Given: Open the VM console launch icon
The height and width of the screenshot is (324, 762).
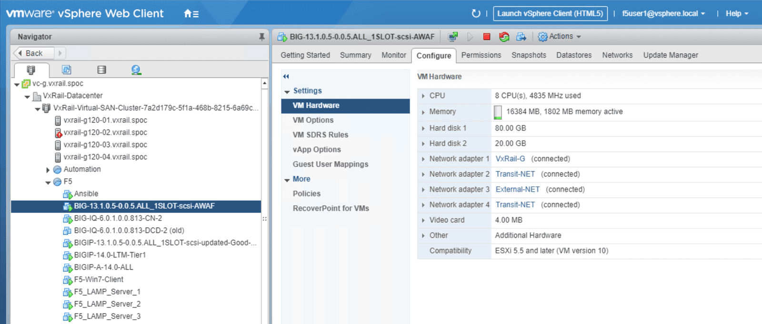Looking at the screenshot, I should (x=453, y=37).
